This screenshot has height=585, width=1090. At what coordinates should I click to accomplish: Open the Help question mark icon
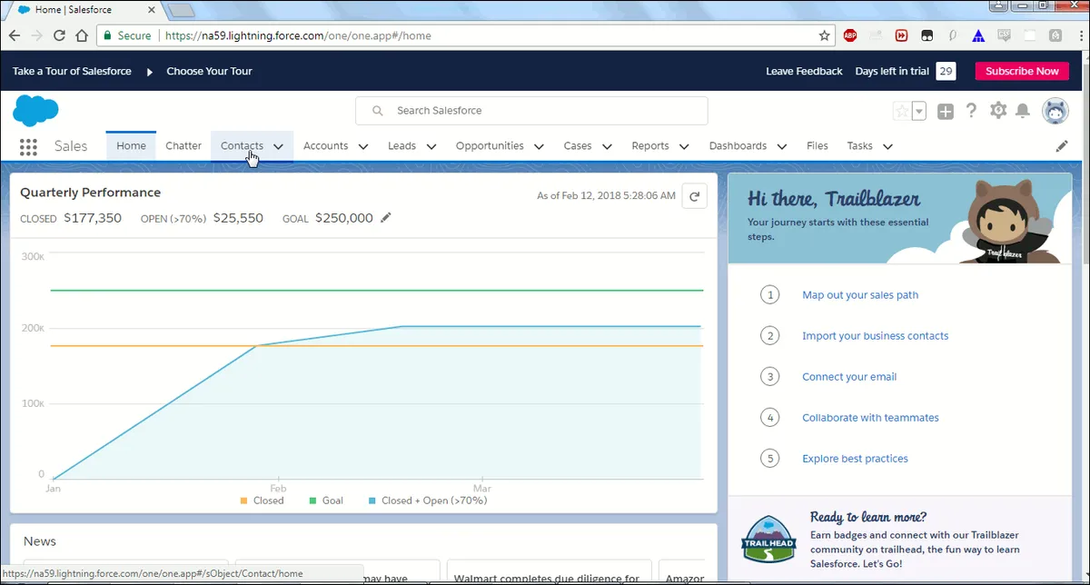click(971, 111)
